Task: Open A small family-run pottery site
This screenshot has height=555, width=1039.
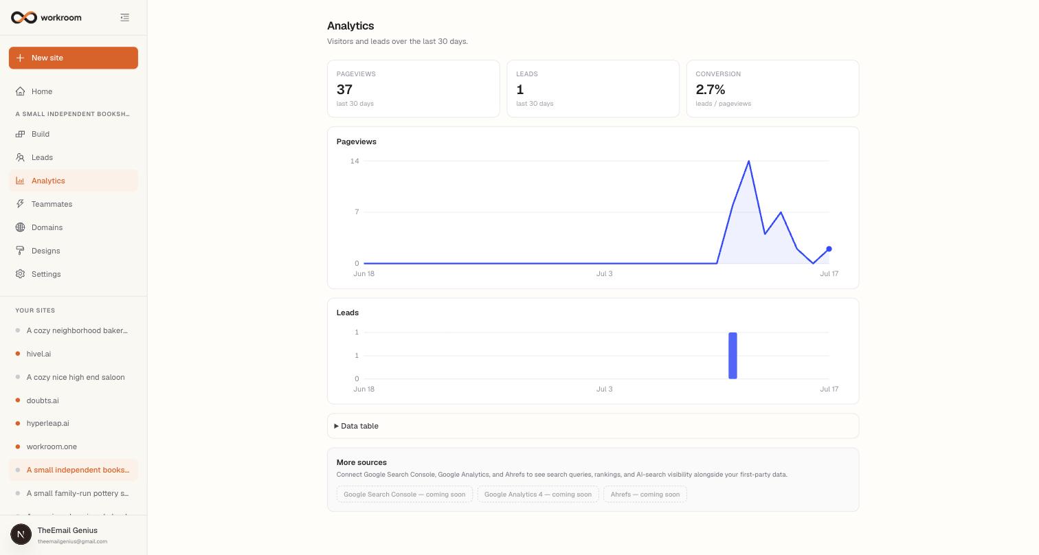Action: pos(74,493)
